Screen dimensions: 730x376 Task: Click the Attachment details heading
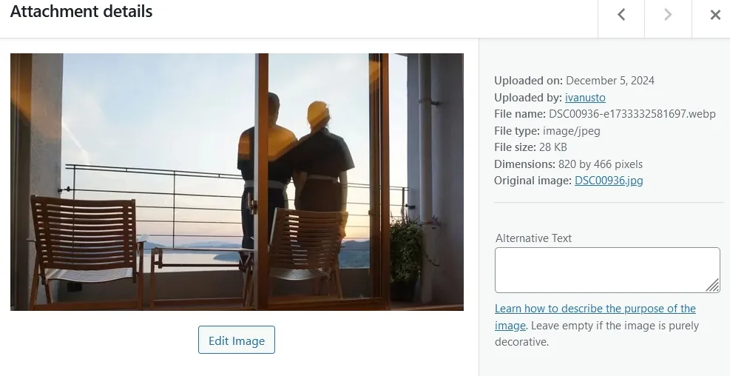point(81,12)
